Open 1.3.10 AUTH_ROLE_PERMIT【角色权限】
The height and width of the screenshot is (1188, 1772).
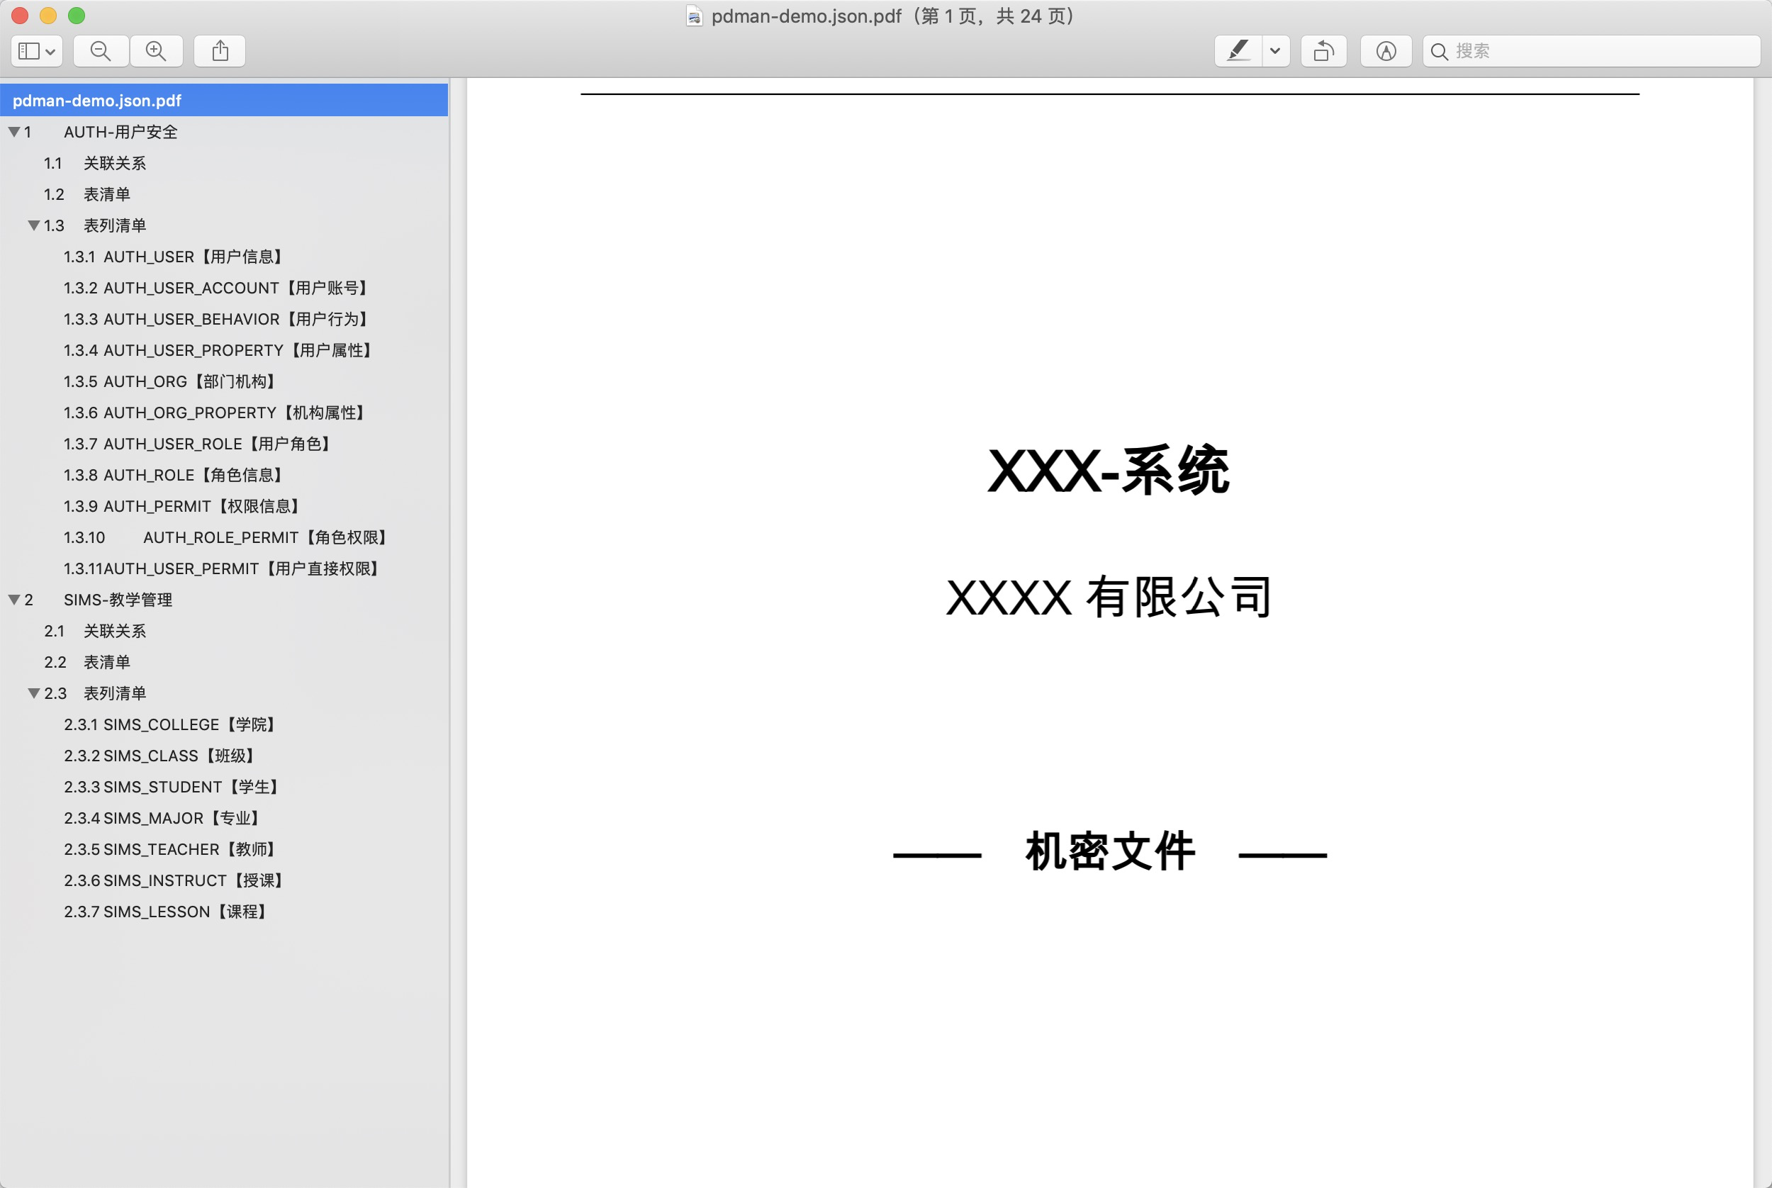(x=228, y=537)
